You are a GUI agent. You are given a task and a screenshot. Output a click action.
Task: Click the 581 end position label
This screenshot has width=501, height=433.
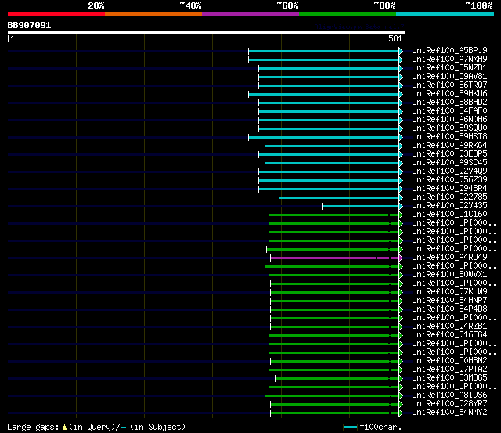coord(395,38)
